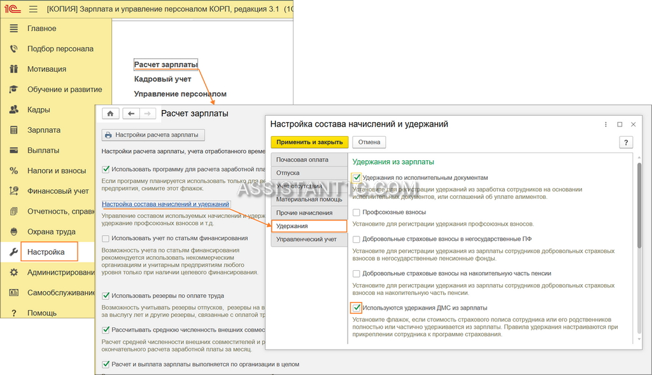The height and width of the screenshot is (375, 652).
Task: Click the Обучение и развитие graduation cap icon
Action: [x=14, y=89]
